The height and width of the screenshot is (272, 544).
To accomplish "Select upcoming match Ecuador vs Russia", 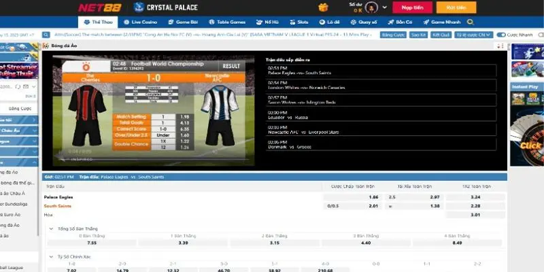I will click(381, 115).
